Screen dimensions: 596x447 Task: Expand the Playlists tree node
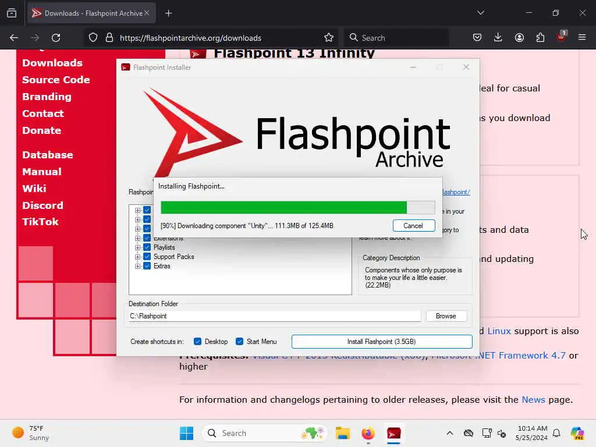tap(137, 247)
